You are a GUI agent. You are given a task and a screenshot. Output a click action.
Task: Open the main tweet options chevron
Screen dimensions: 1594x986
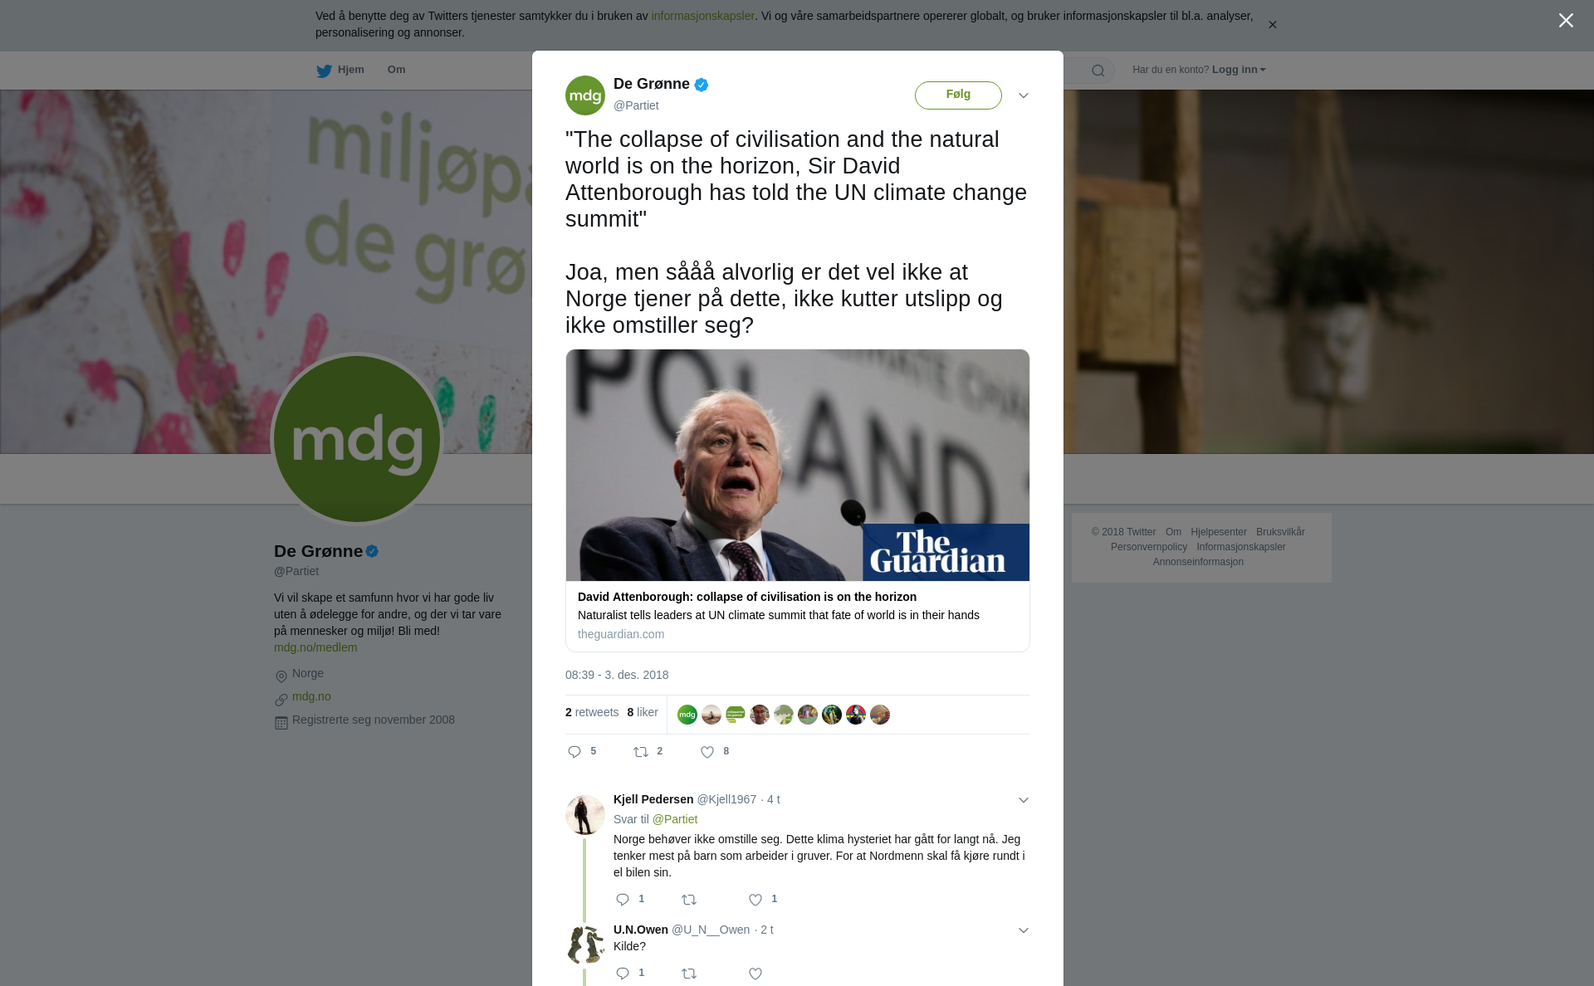1024,95
